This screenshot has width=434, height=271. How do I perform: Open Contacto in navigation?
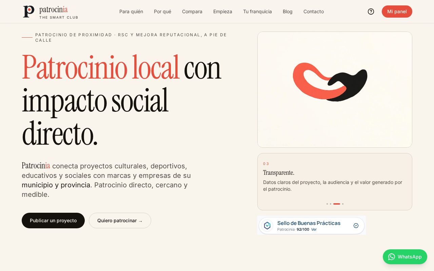pyautogui.click(x=314, y=12)
